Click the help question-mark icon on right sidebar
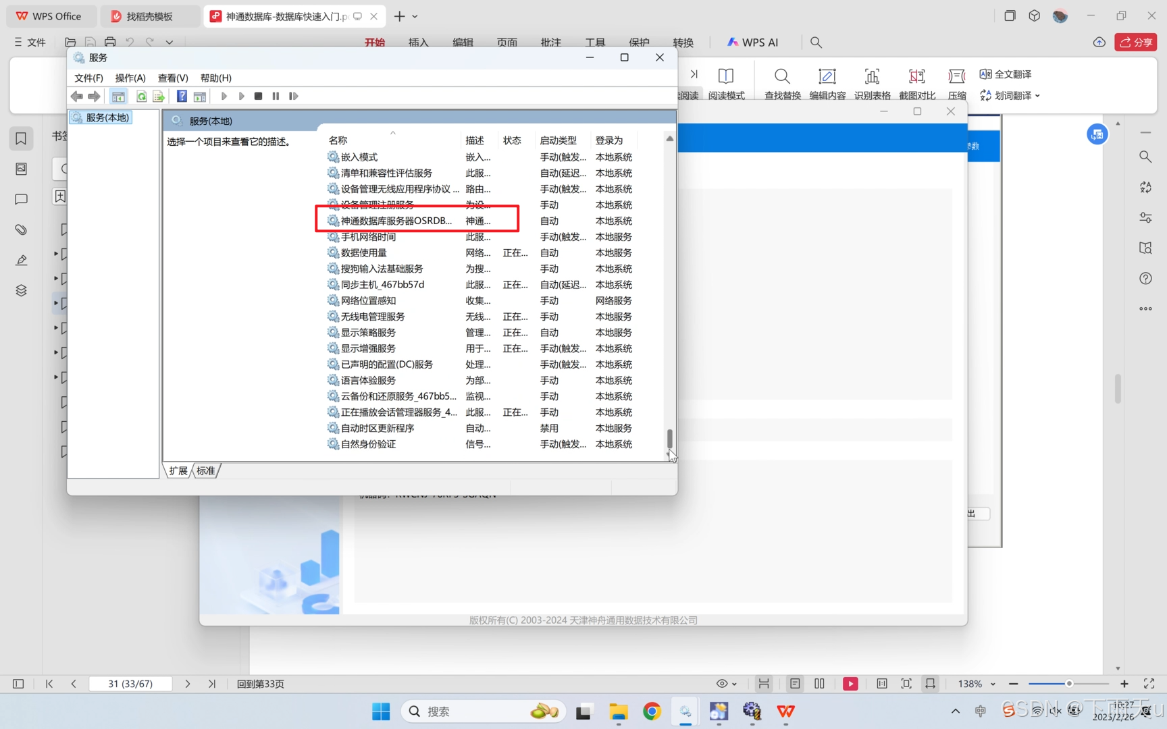Screen dimensions: 1167x729 [1145, 278]
